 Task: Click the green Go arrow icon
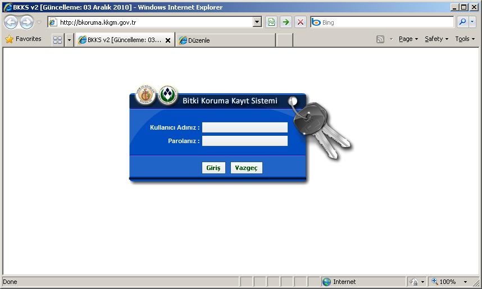point(286,22)
